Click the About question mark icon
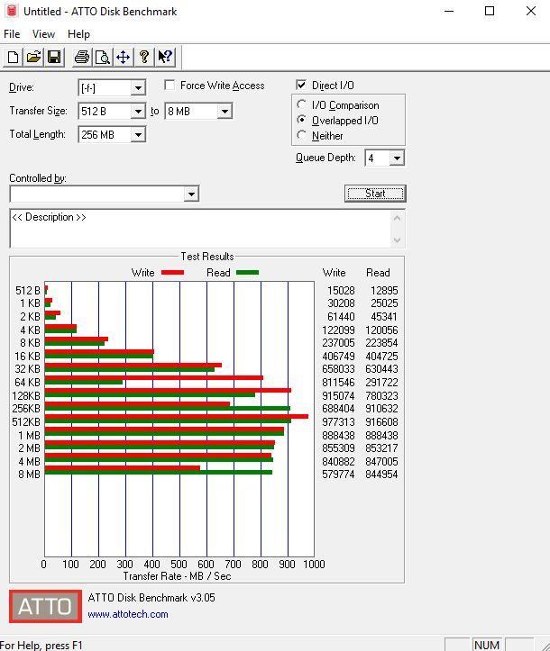The height and width of the screenshot is (651, 550). 144,57
